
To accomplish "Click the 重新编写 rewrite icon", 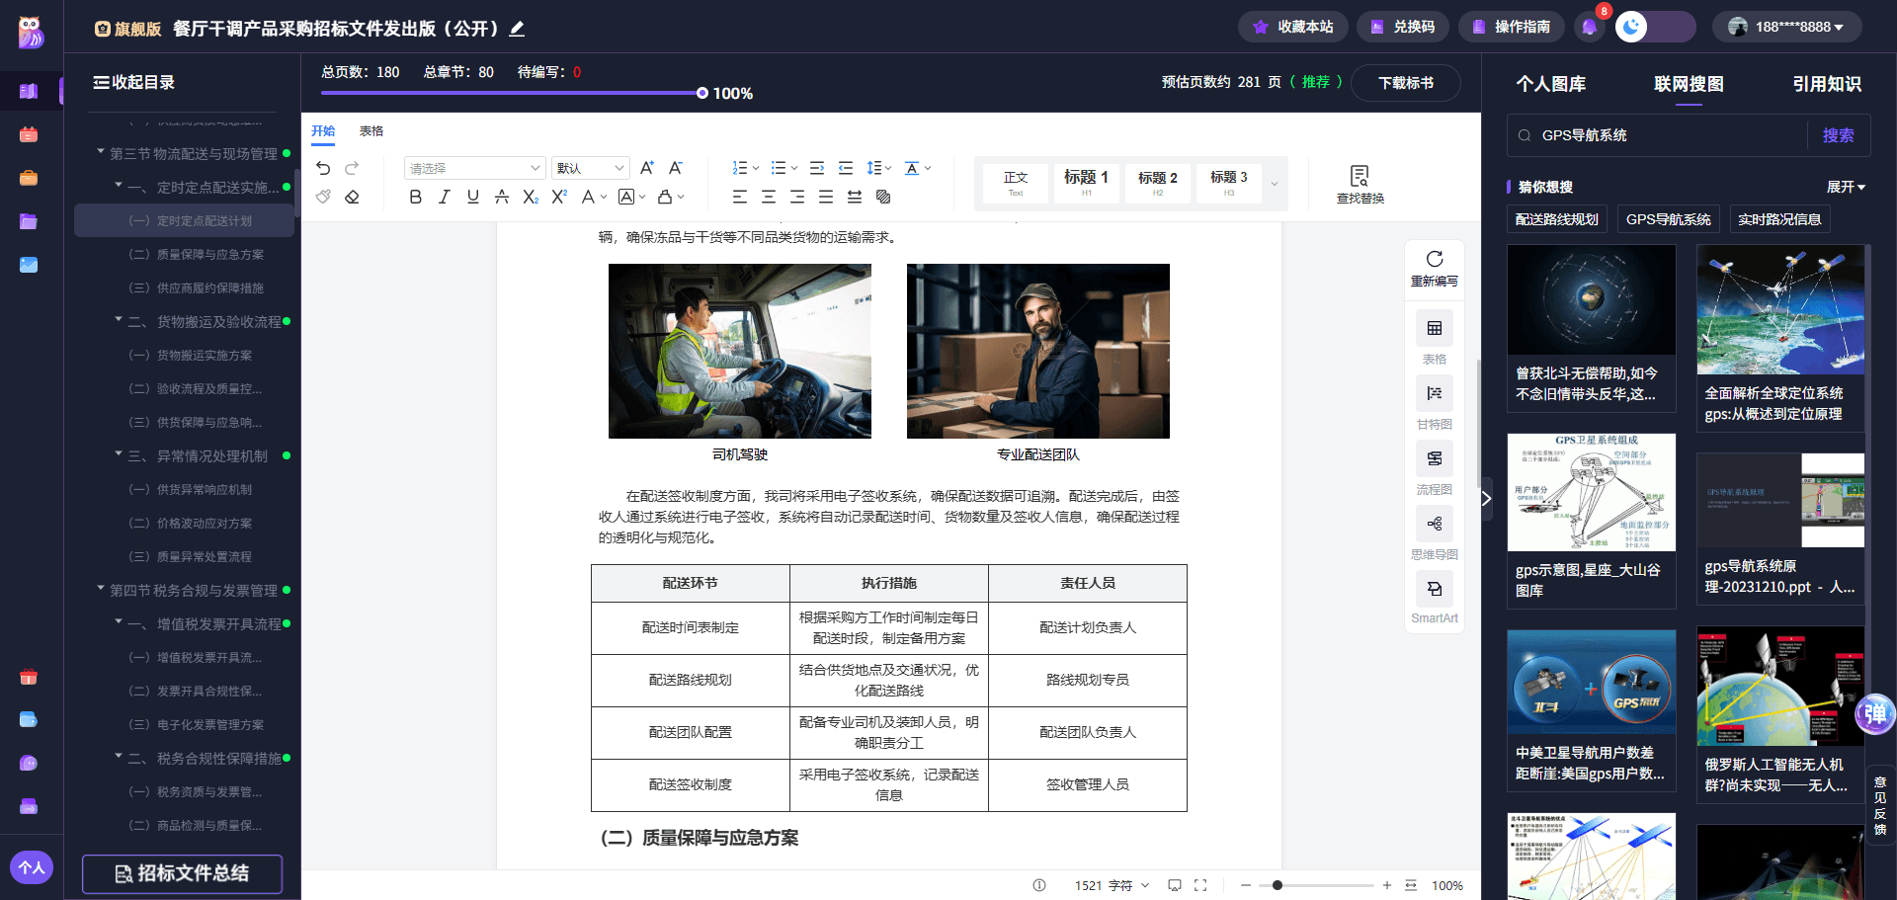I will tap(1434, 259).
